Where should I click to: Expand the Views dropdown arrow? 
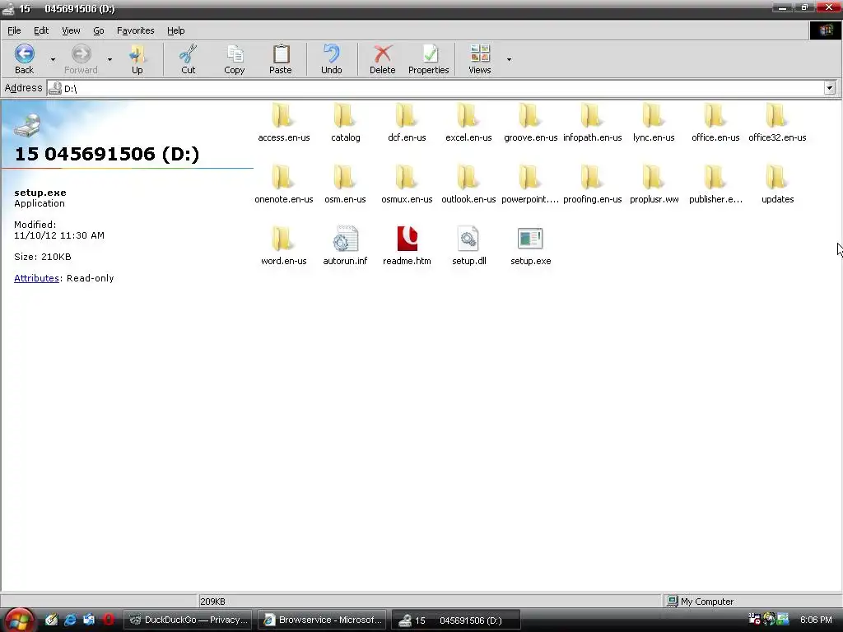click(x=509, y=59)
